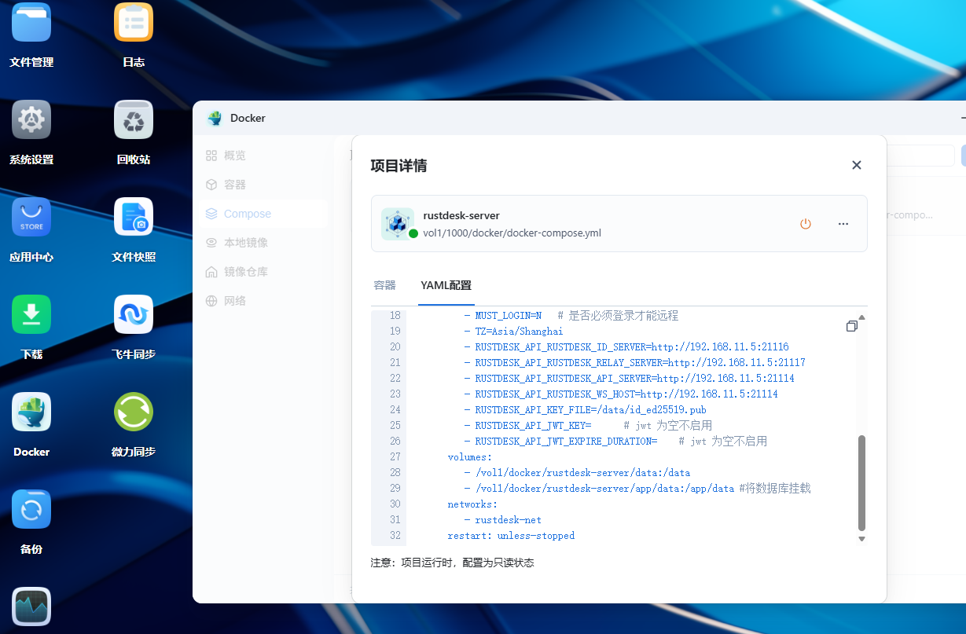Open the 日志 desktop icon
Viewport: 966px width, 634px height.
(x=134, y=23)
